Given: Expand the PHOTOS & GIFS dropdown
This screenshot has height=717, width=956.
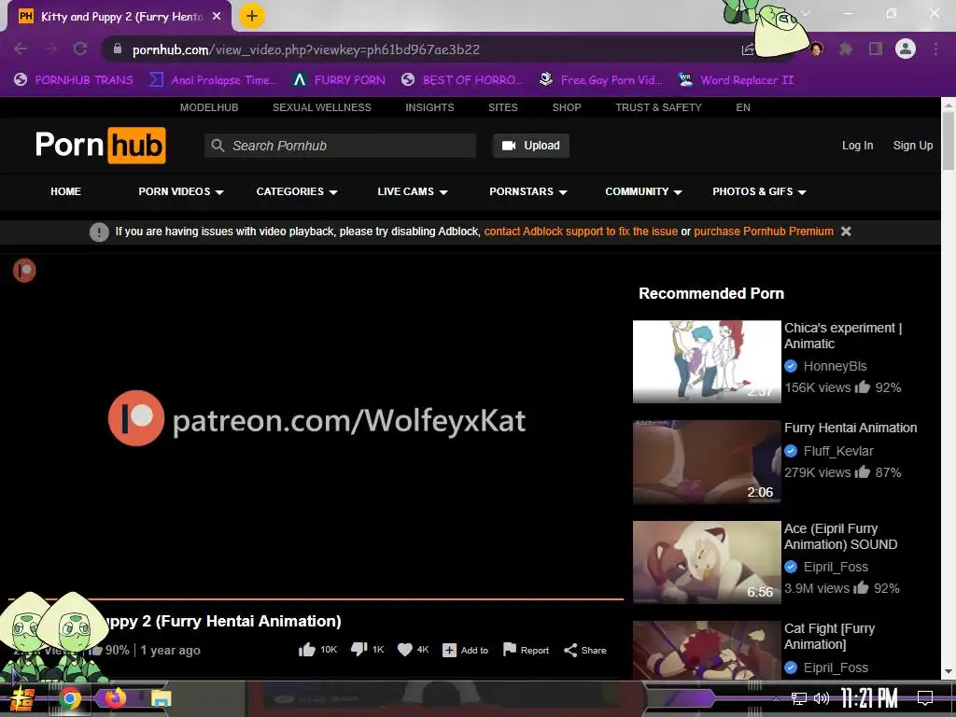Looking at the screenshot, I should 759,191.
